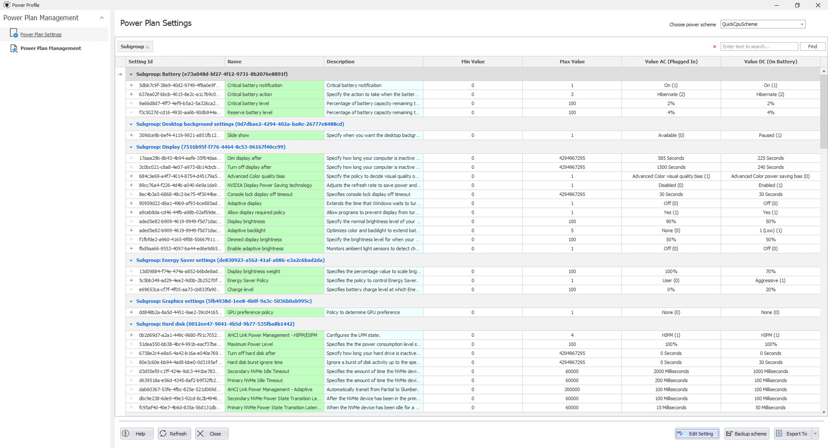Select the Adaptive display name cell
828x448 pixels.
274,203
